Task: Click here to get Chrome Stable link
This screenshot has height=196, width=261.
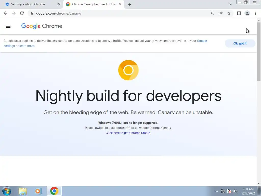Action: pyautogui.click(x=128, y=133)
